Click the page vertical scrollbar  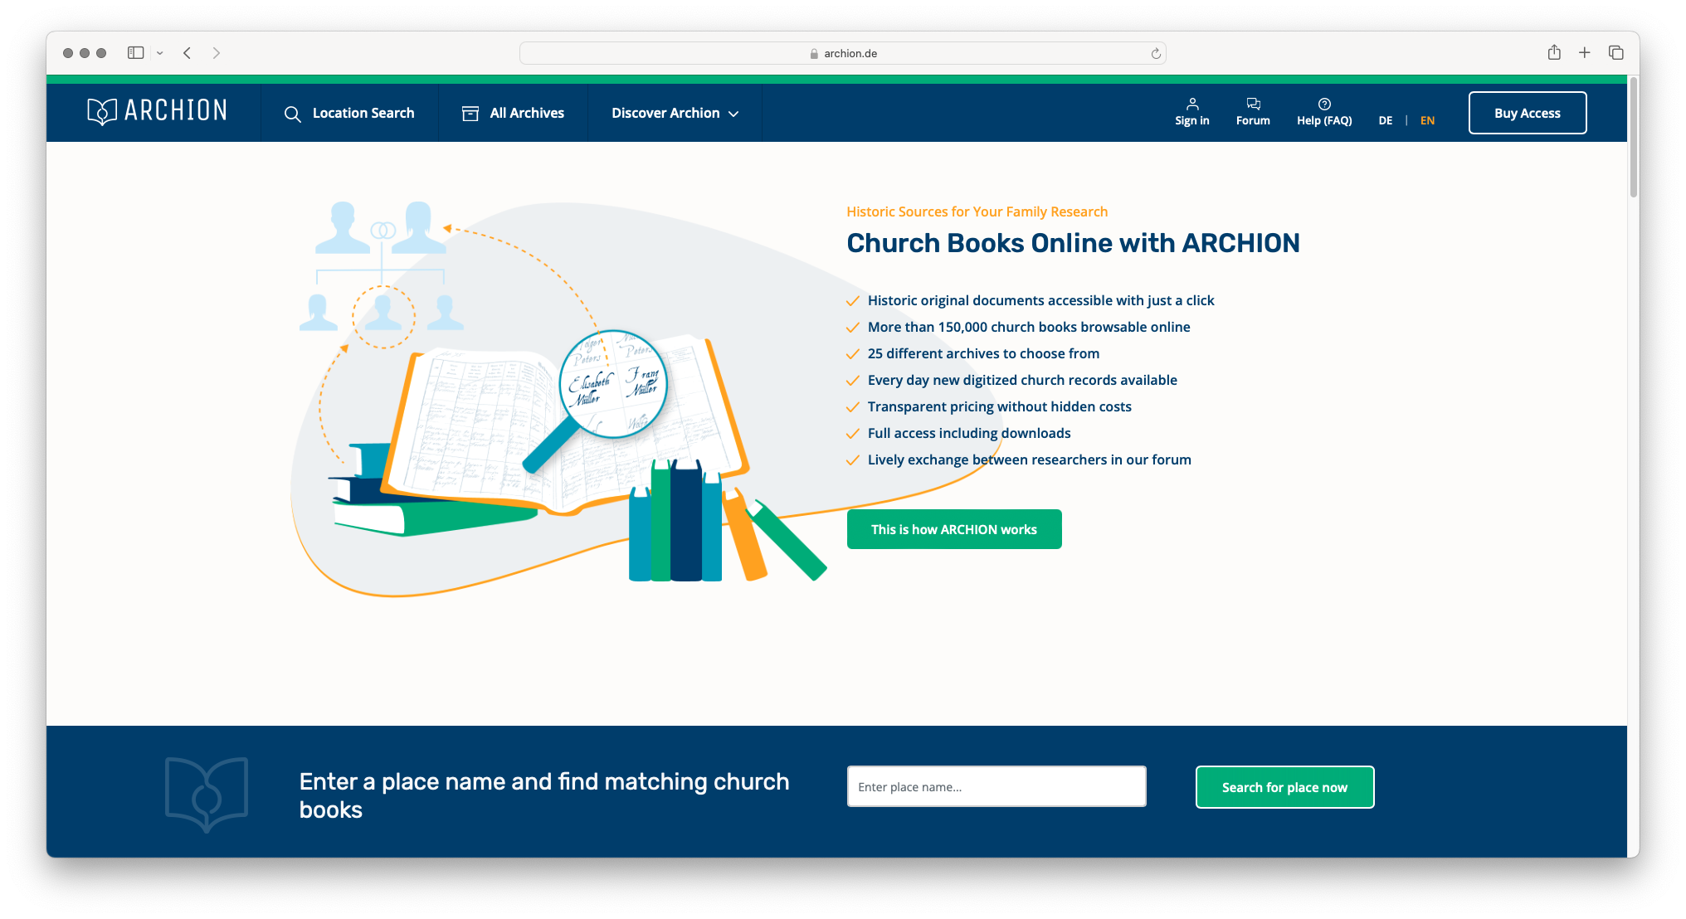click(1633, 137)
